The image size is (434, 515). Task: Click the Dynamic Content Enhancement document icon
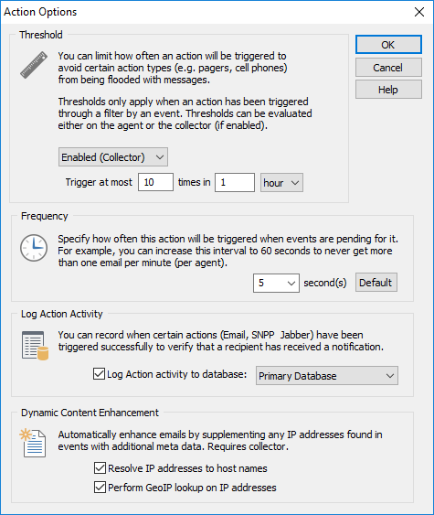click(x=33, y=443)
